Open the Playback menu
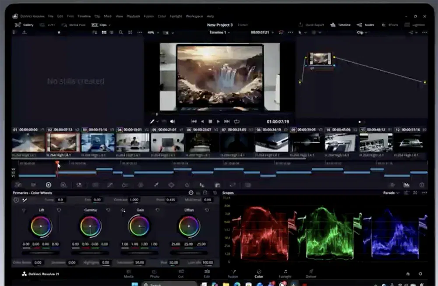The image size is (438, 286). click(x=133, y=16)
